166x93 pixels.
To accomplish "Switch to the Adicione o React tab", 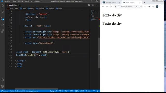I will (111, 2).
